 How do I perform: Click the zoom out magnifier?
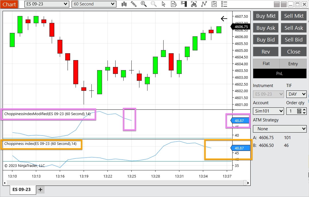pyautogui.click(x=154, y=4)
